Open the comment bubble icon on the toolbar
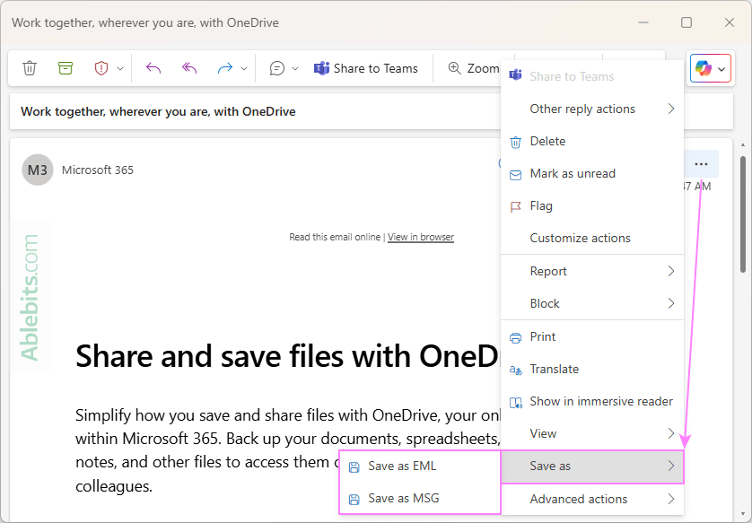752x523 pixels. 278,67
